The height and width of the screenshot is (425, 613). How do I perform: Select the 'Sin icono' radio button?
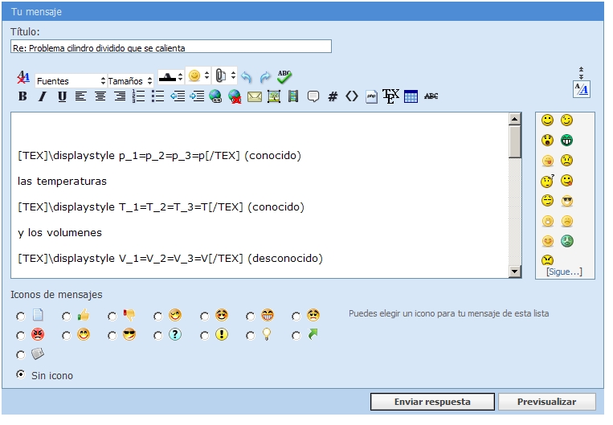[x=21, y=374]
